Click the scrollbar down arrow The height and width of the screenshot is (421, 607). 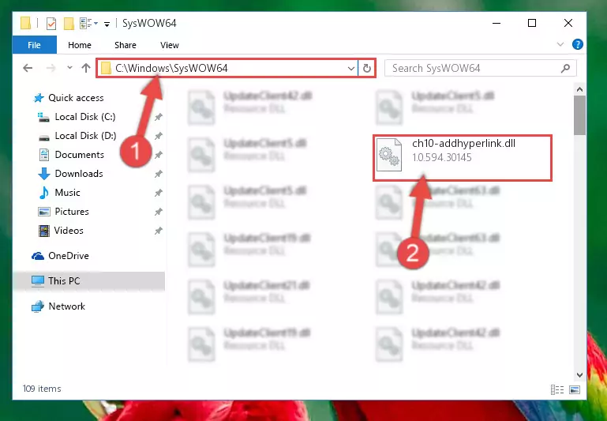[x=579, y=375]
